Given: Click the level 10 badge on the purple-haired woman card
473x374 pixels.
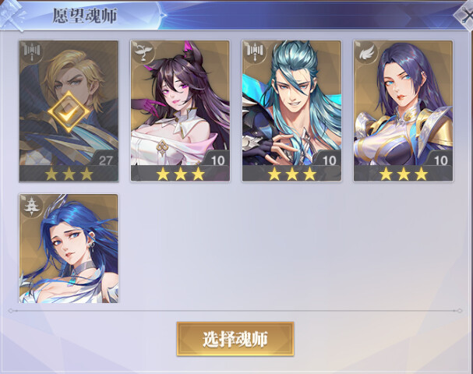Looking at the screenshot, I should pyautogui.click(x=440, y=161).
